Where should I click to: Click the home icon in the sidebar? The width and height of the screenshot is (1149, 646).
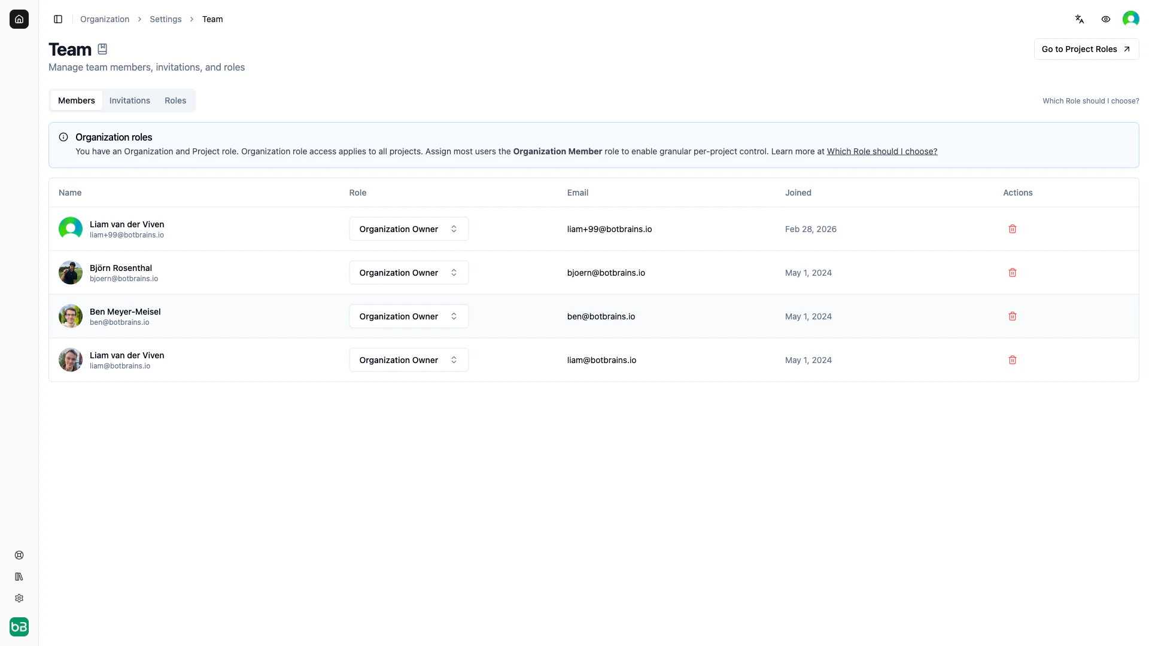(19, 19)
